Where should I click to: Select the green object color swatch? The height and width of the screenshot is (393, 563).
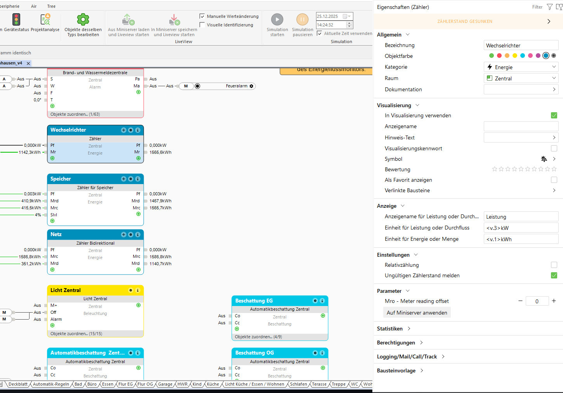[x=492, y=56]
